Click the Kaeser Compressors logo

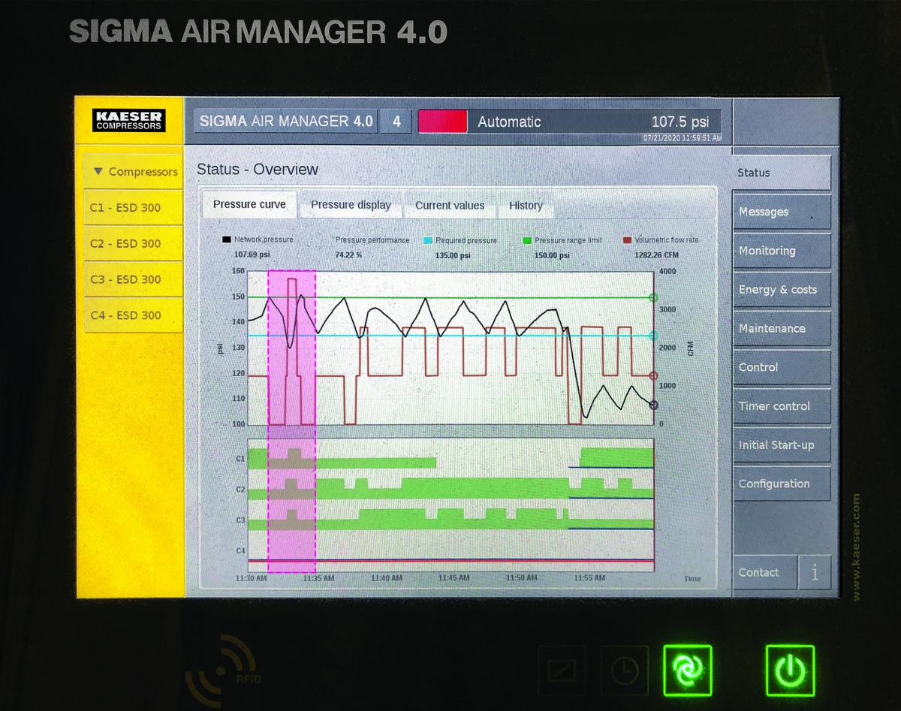pyautogui.click(x=128, y=120)
